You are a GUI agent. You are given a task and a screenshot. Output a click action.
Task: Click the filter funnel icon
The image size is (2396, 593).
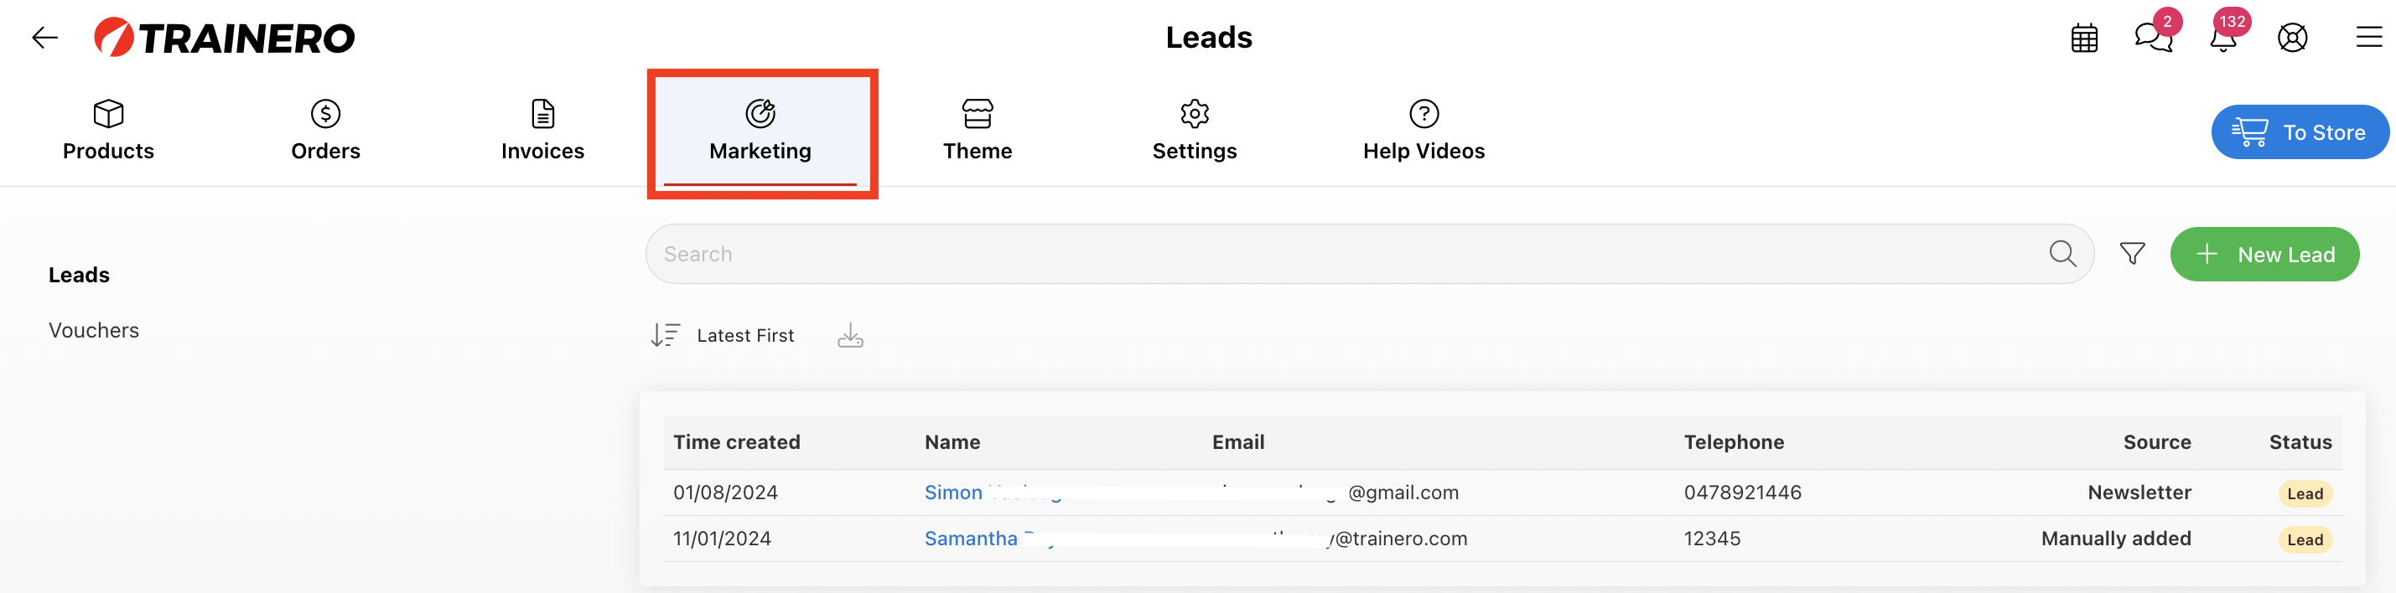coord(2133,253)
